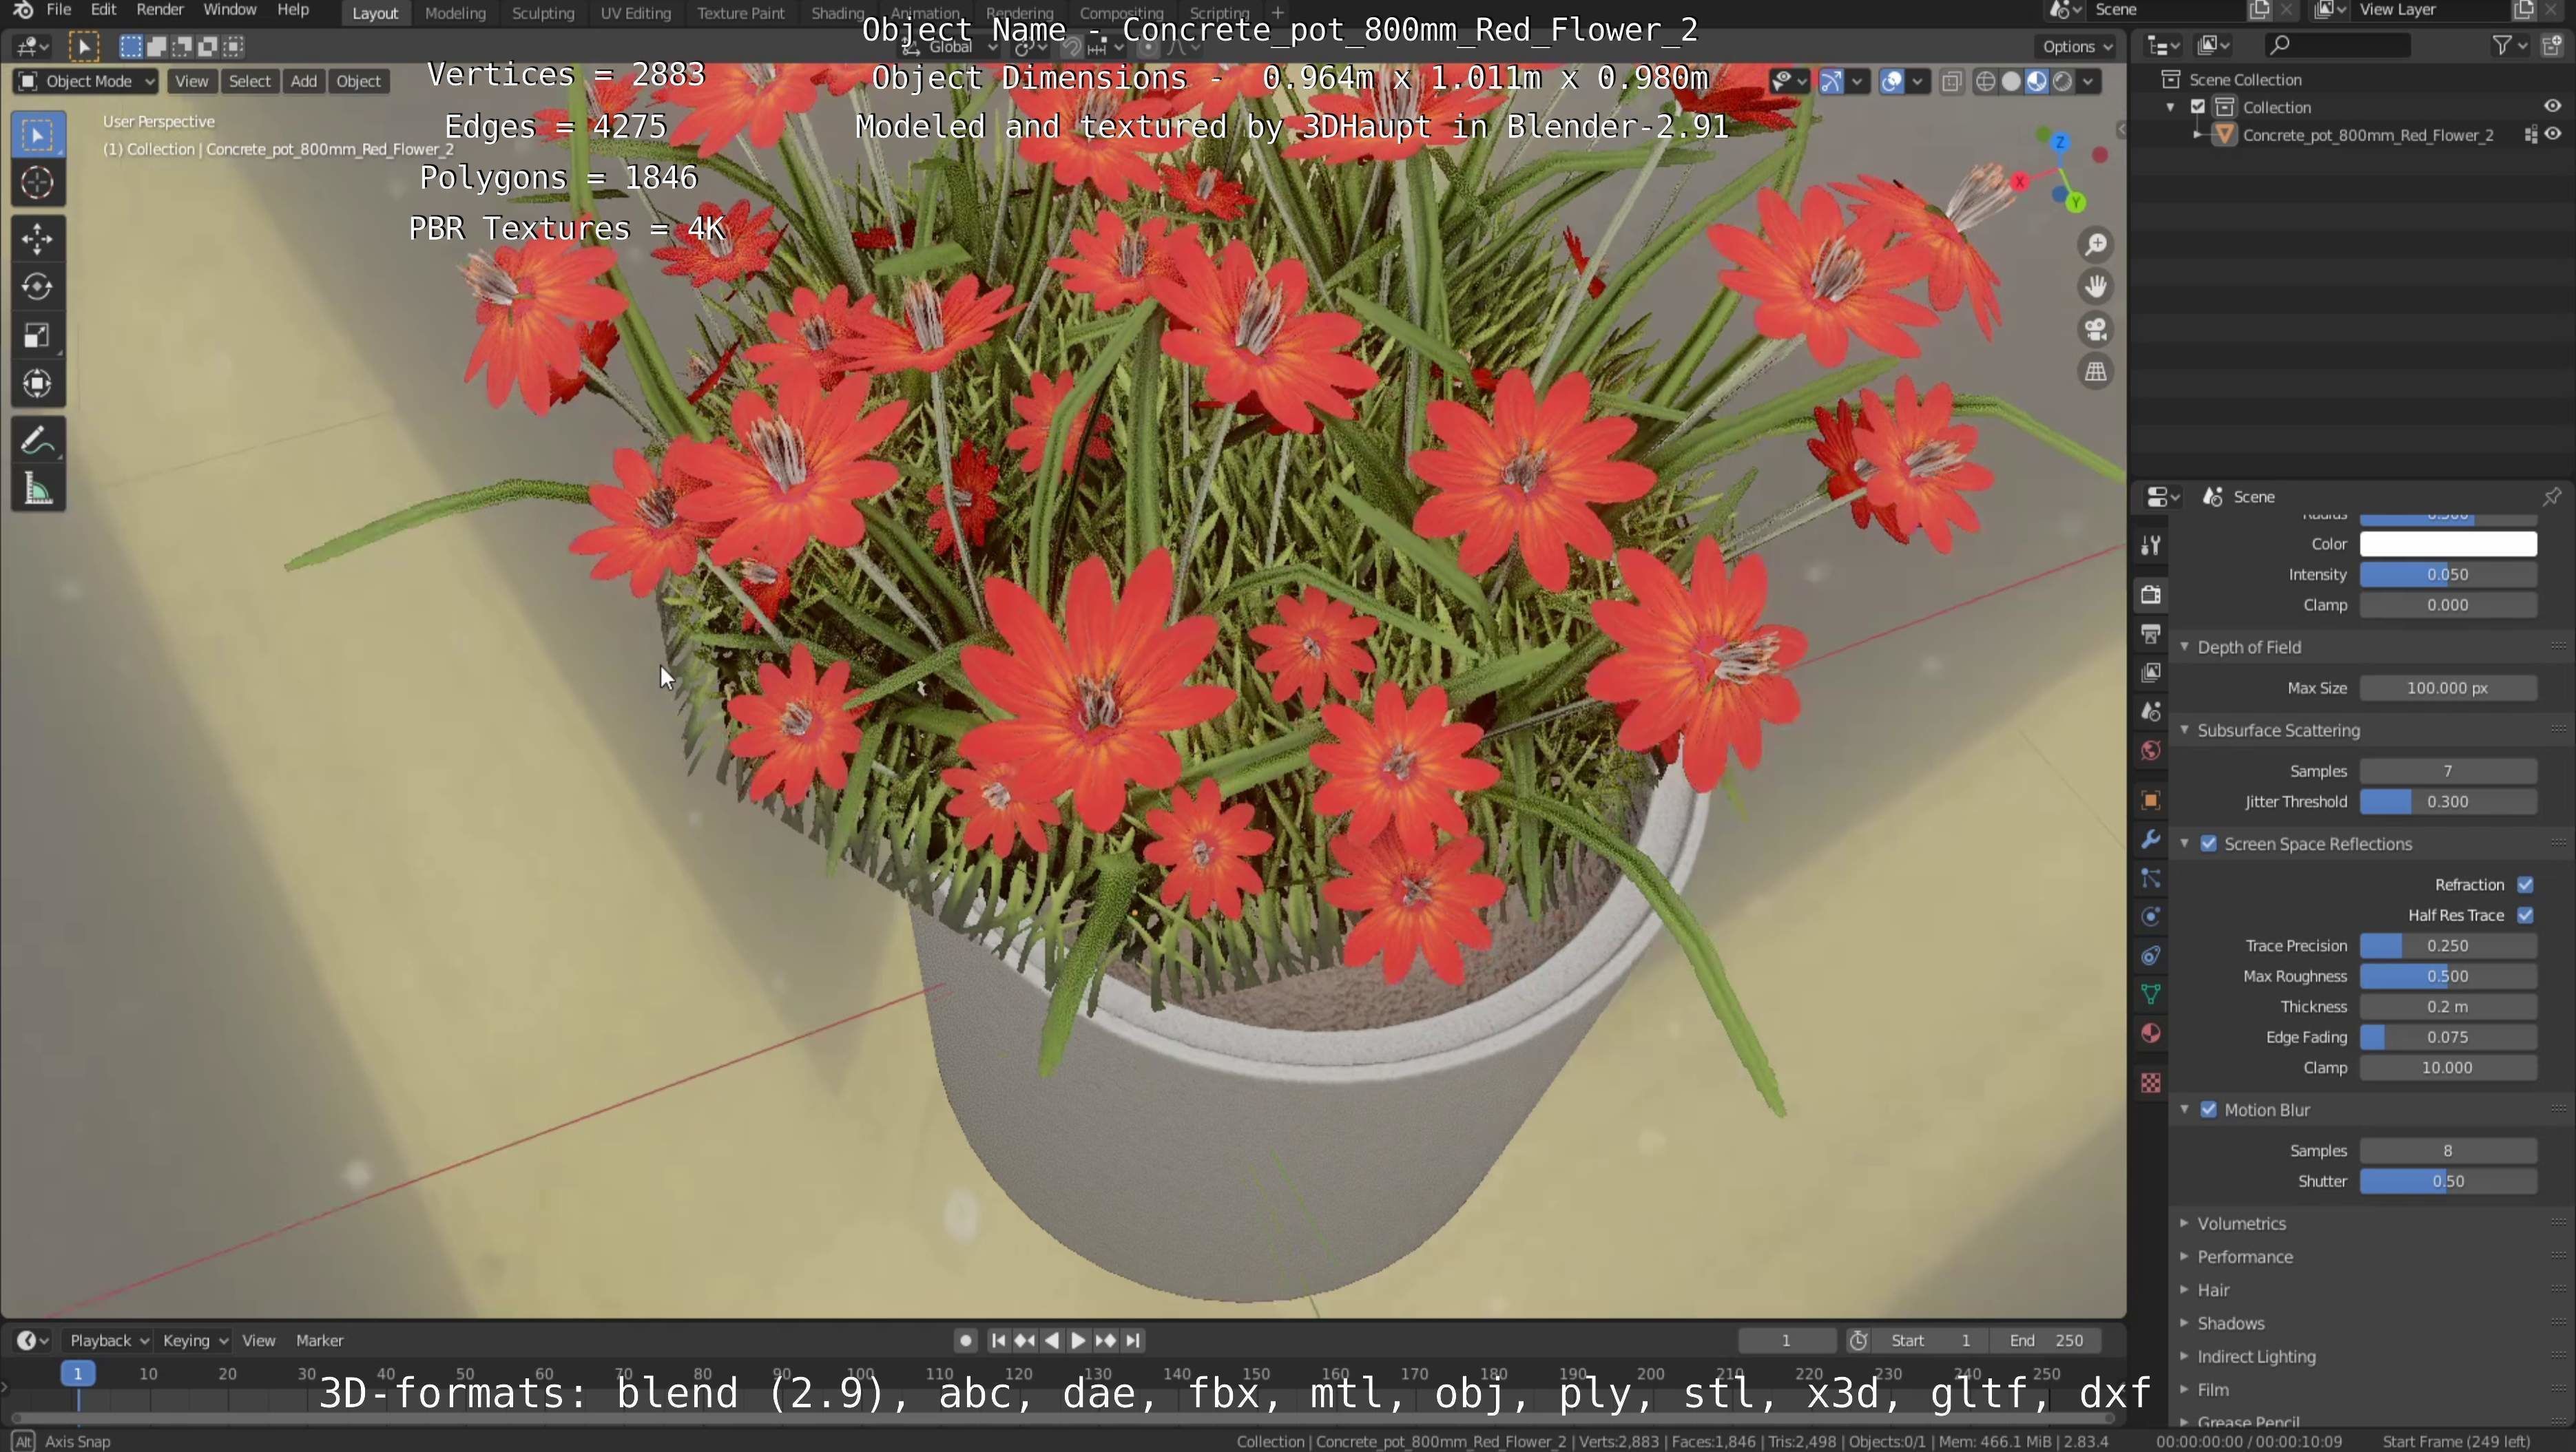Open viewport Object menu
This screenshot has height=1452, width=2576.
tap(358, 81)
